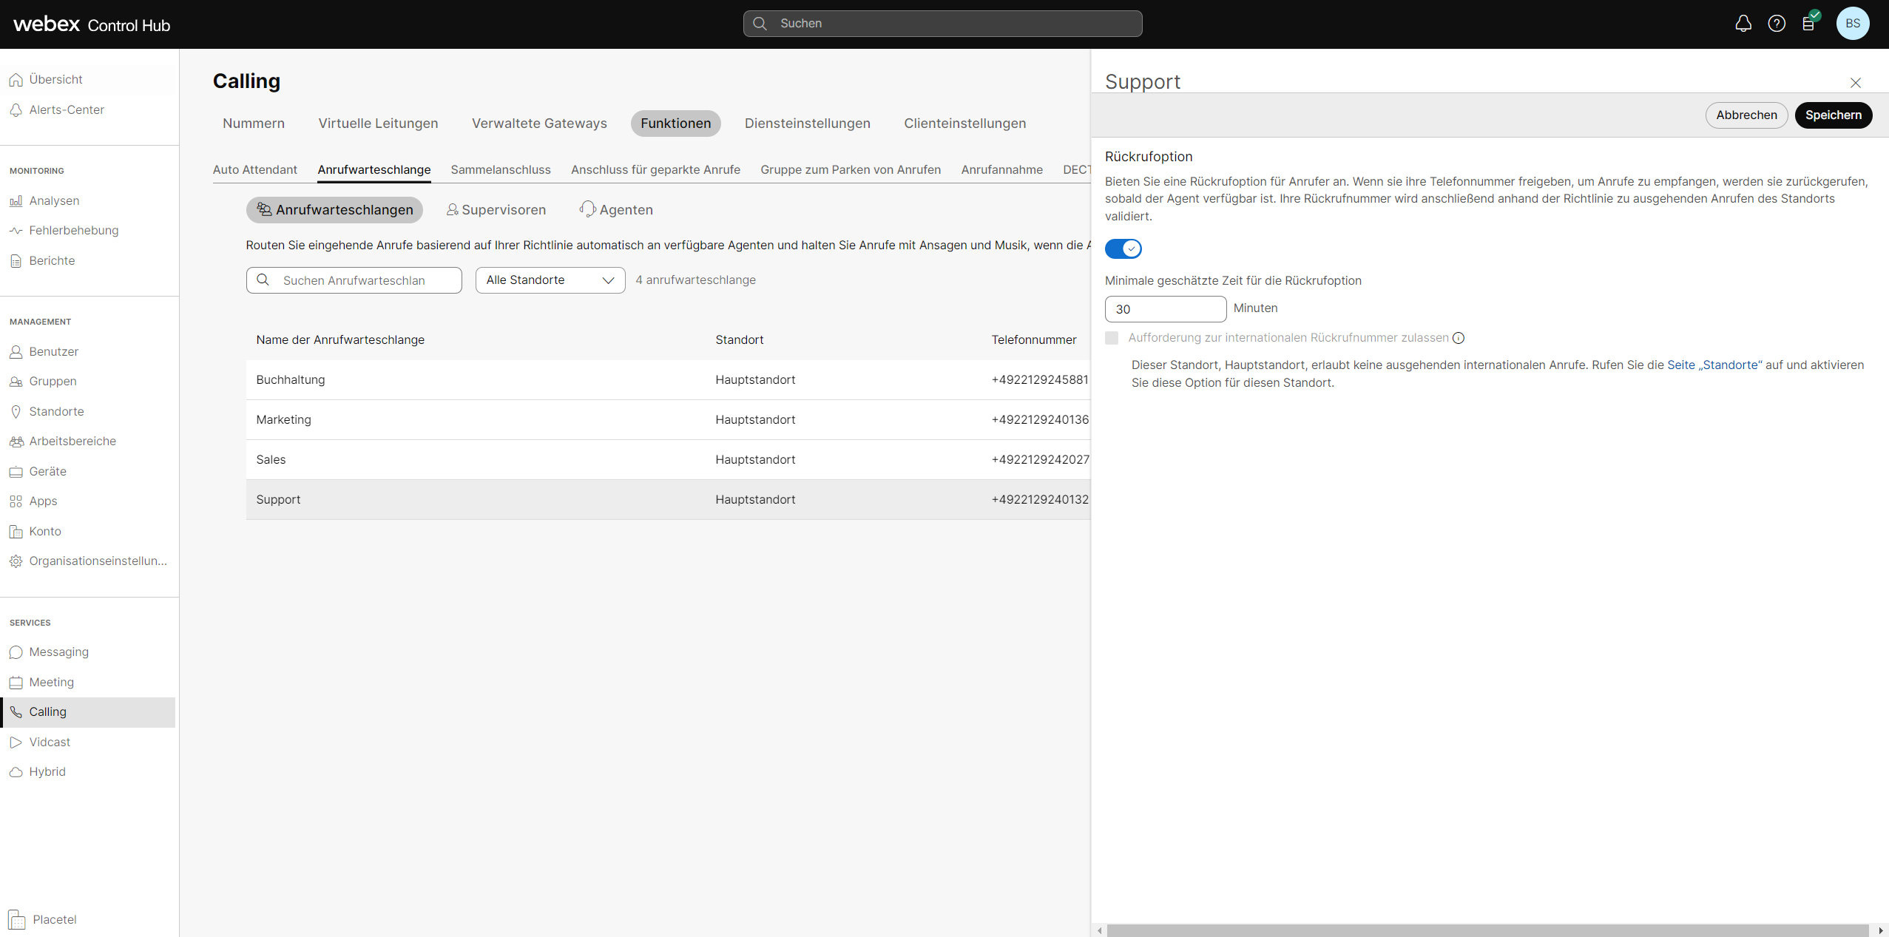
Task: Click the Abbrechen button
Action: tap(1746, 115)
